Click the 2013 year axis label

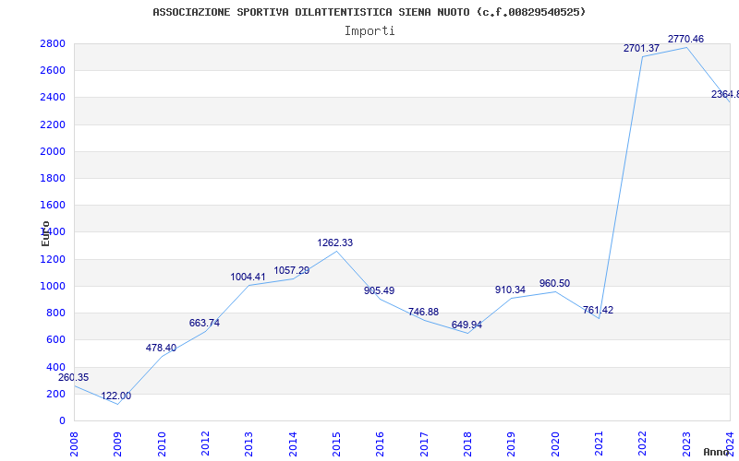(x=249, y=444)
